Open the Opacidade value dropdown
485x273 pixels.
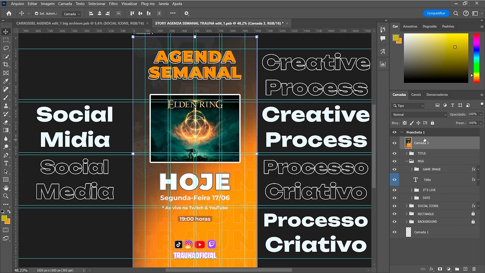(481, 114)
